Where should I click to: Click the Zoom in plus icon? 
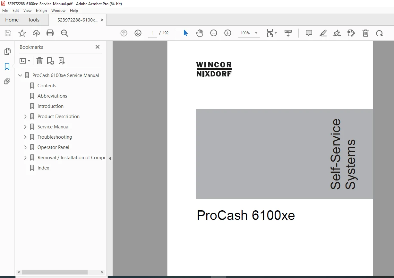[x=228, y=33]
